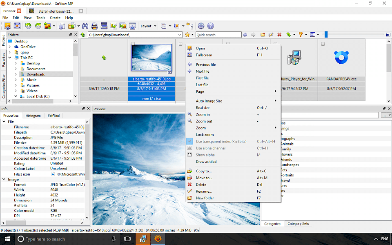Click the thumbnail View mode grid icon

point(312,35)
